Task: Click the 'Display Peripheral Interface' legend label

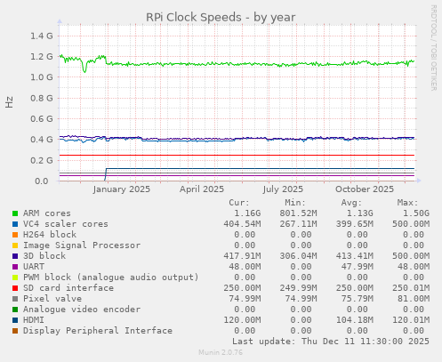Action: (98, 331)
